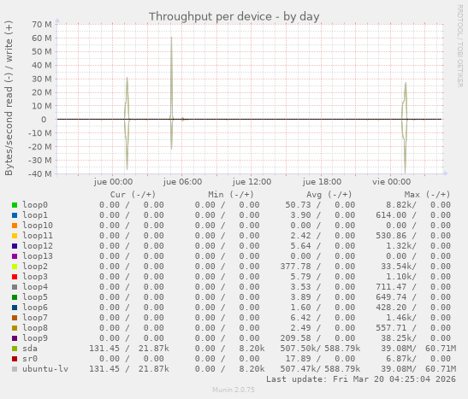Select the loop11 legend label
Image resolution: width=468 pixels, height=399 pixels.
click(38, 236)
